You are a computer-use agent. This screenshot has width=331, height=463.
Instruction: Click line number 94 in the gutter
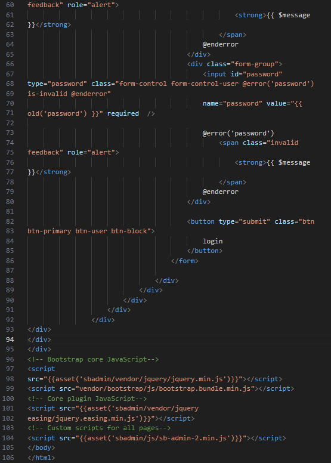point(10,339)
